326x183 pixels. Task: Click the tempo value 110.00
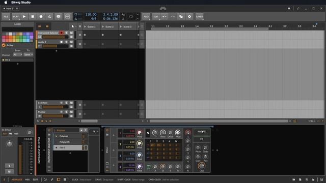point(91,15)
